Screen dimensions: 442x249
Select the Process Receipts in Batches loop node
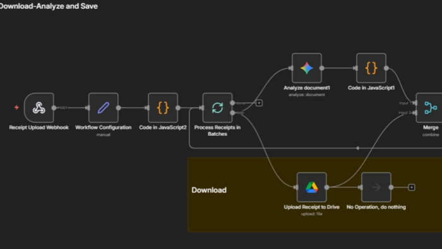pyautogui.click(x=217, y=107)
